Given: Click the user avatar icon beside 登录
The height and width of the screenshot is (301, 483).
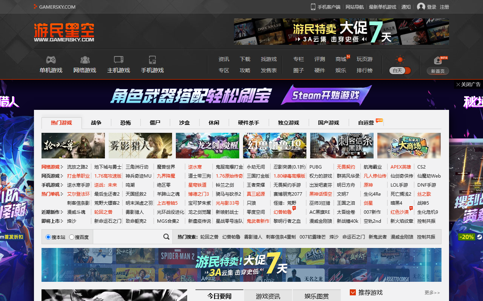Looking at the screenshot, I should tap(421, 7).
